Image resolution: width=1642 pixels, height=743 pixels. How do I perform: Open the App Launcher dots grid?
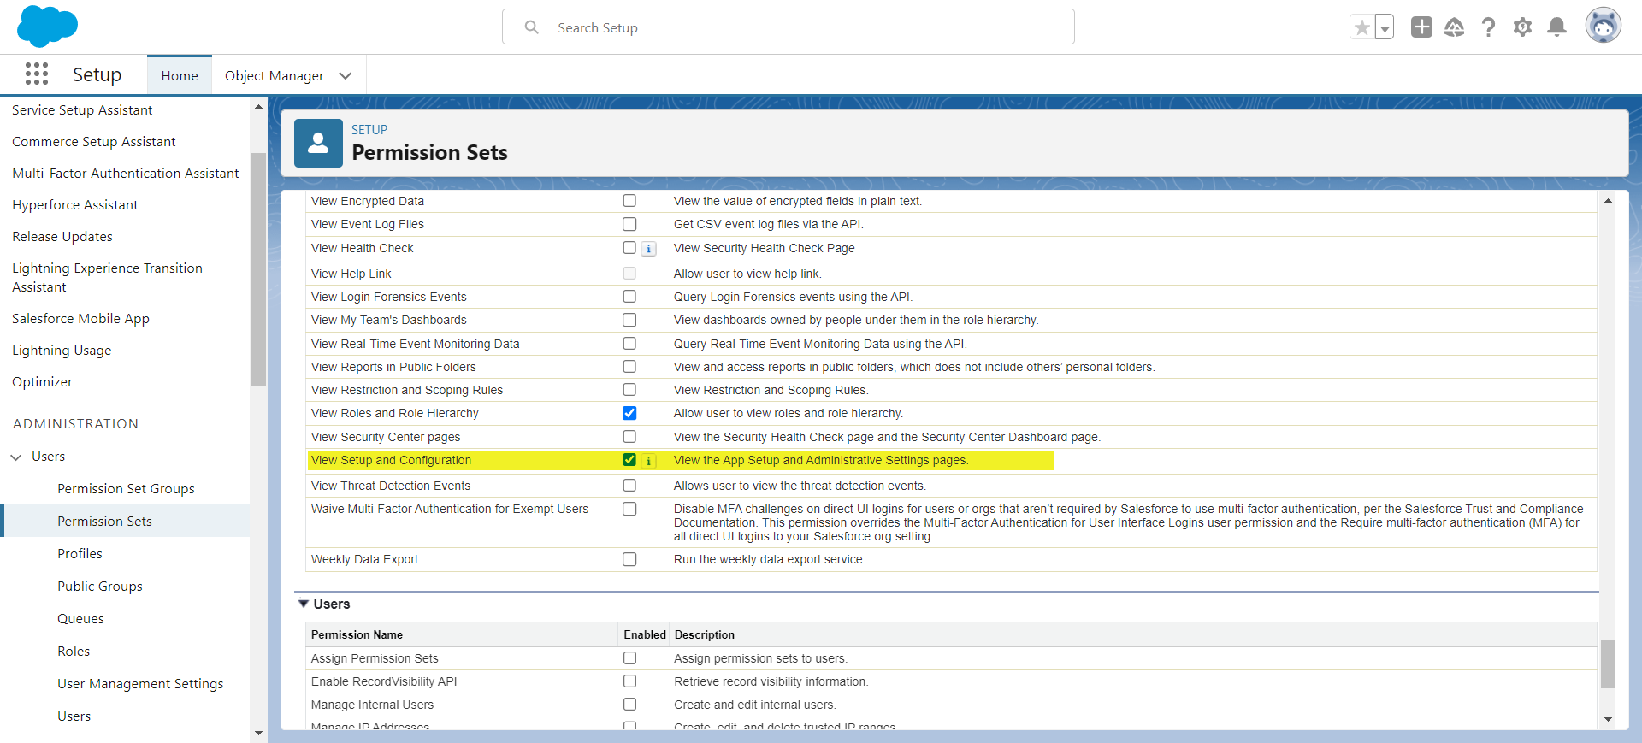[37, 74]
